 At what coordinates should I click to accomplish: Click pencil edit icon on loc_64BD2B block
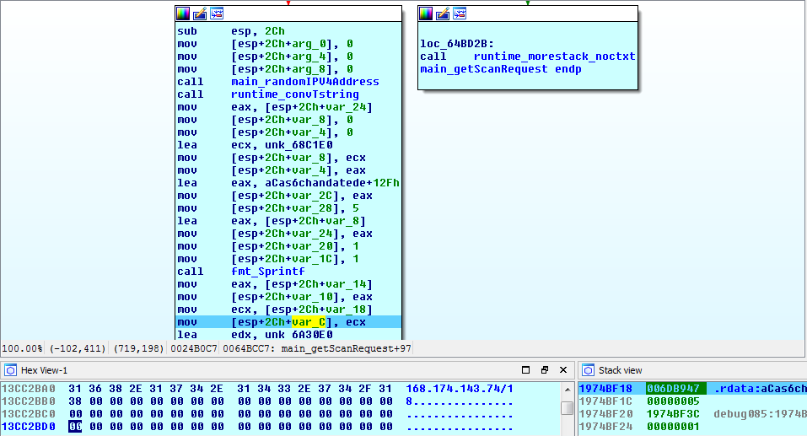tap(443, 13)
